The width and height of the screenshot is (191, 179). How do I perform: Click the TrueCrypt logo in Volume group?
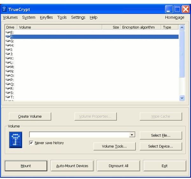16,140
